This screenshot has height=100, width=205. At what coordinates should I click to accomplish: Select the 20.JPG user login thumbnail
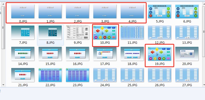point(187,54)
